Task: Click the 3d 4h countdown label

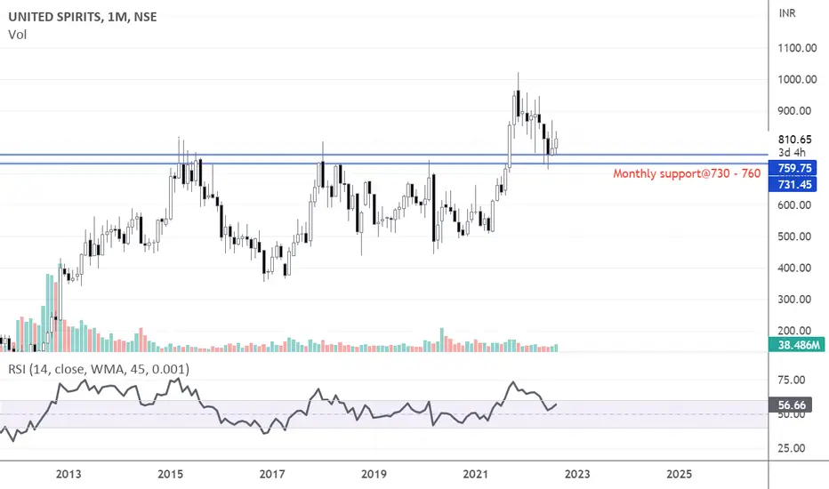Action: 792,153
